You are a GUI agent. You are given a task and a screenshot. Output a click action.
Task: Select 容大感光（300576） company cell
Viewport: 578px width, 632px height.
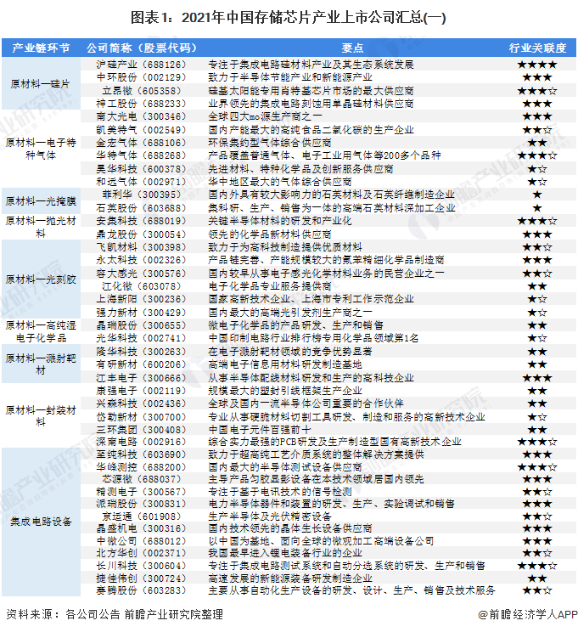pos(142,274)
